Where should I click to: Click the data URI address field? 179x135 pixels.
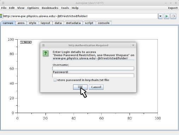point(80,16)
